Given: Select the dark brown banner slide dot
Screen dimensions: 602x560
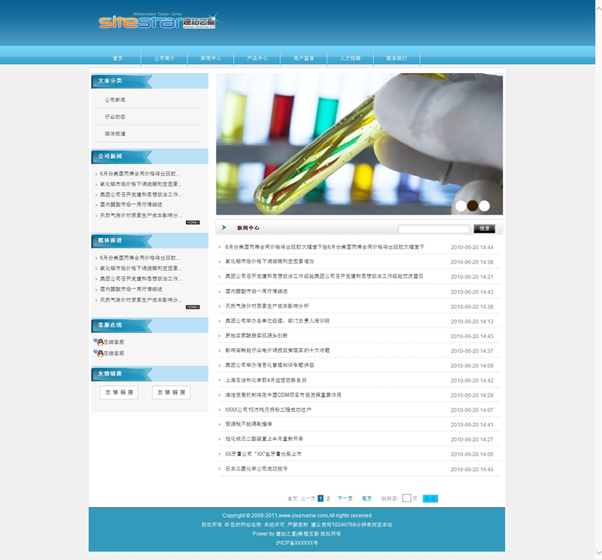Looking at the screenshot, I should point(473,205).
